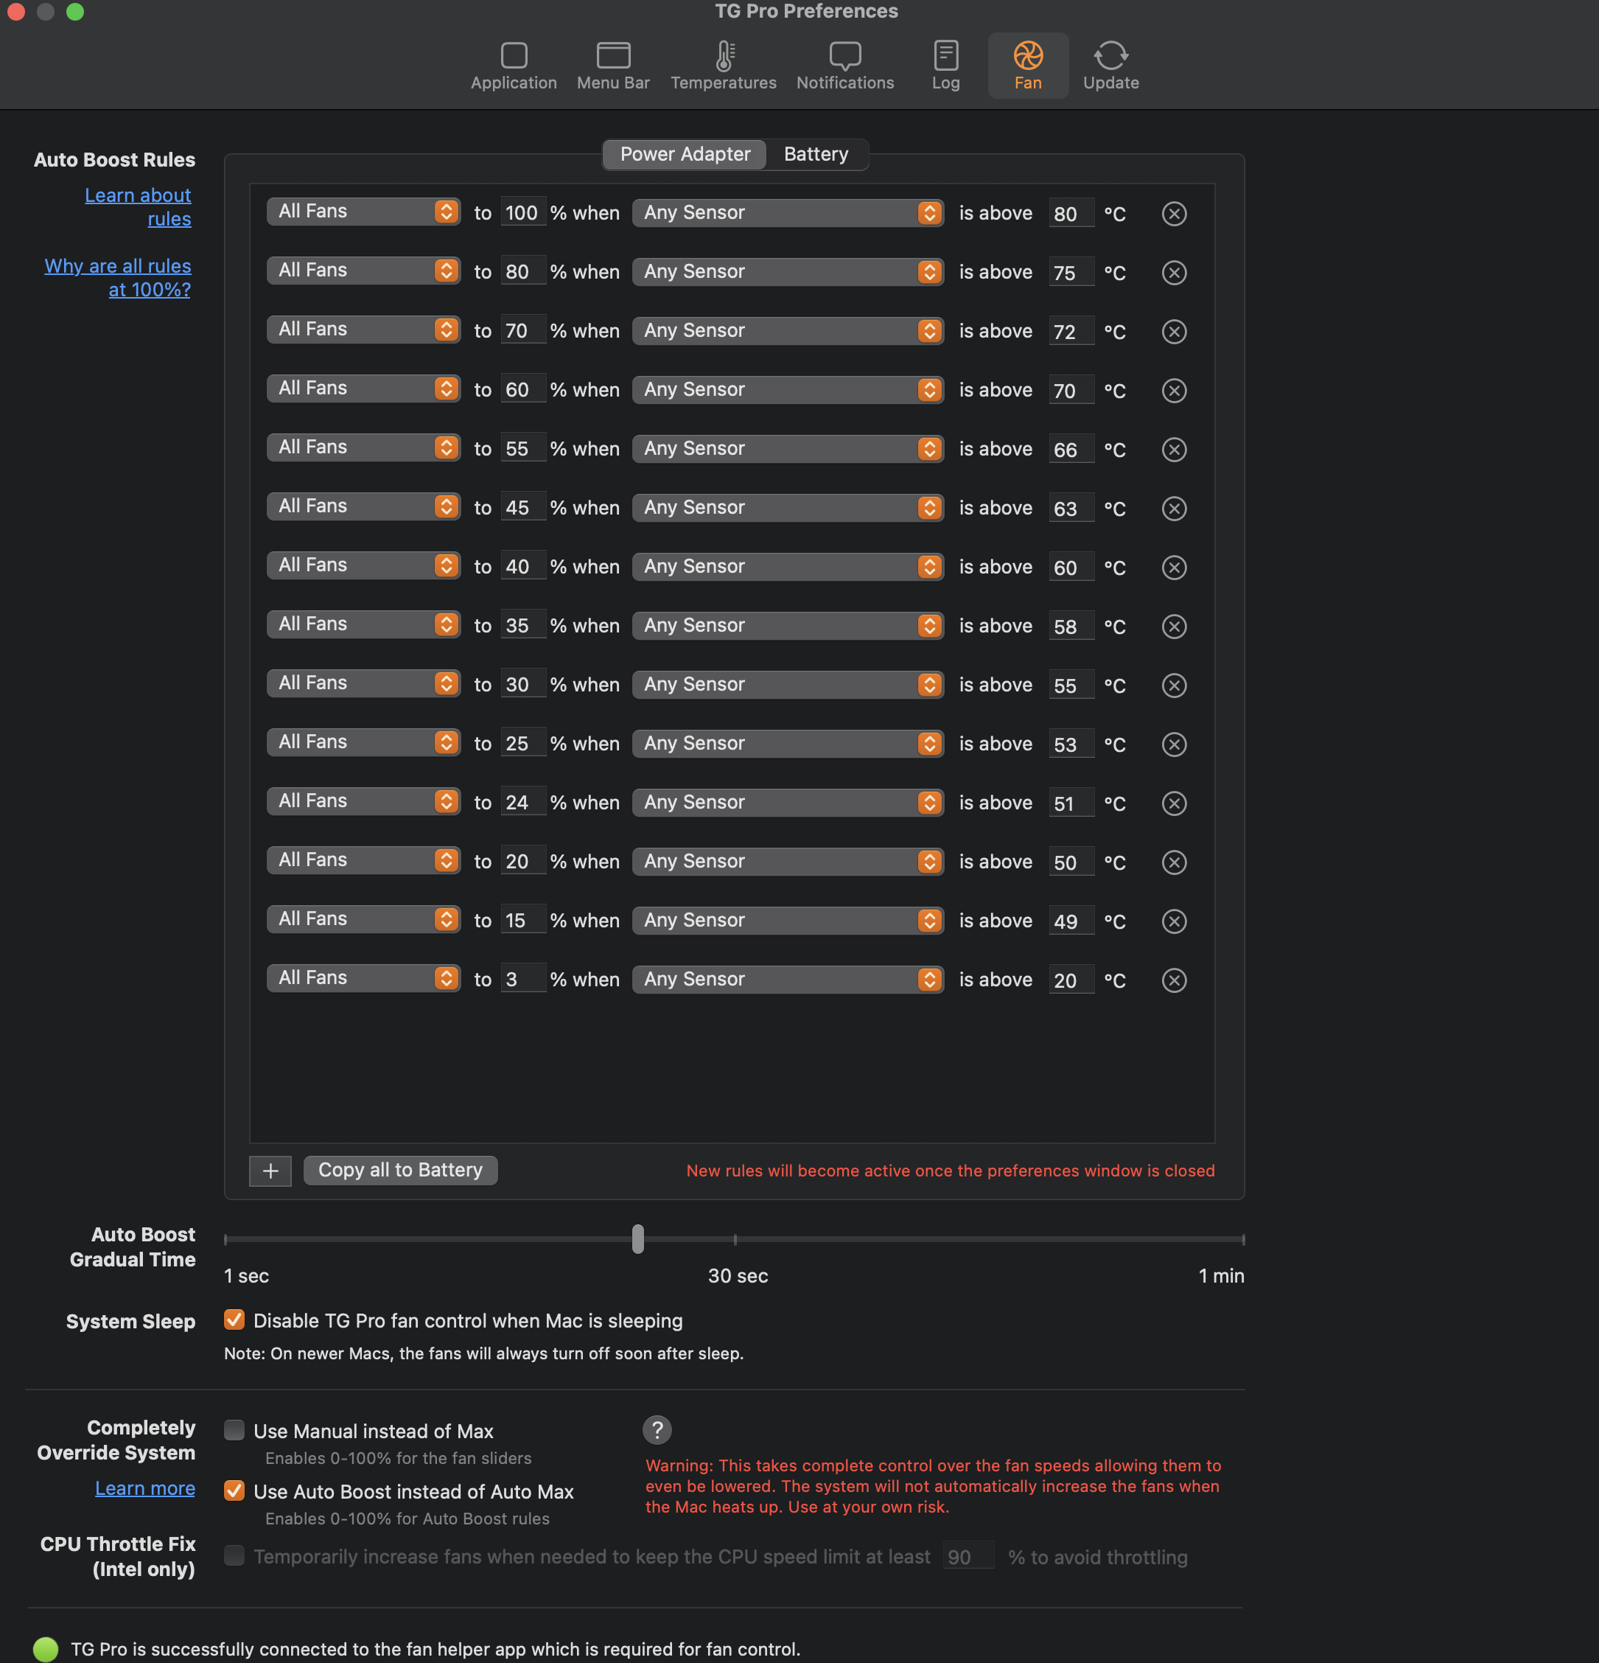
Task: Uncheck Disable TG Pro fan control when sleeping
Action: click(234, 1319)
